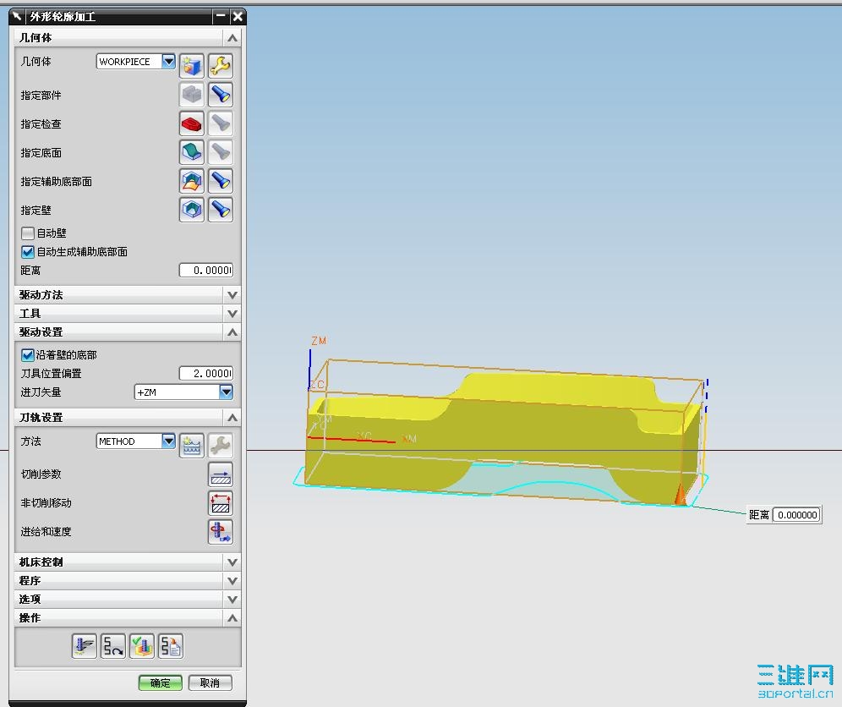Uncheck 自动生成辅助底部面 checkbox

[27, 252]
